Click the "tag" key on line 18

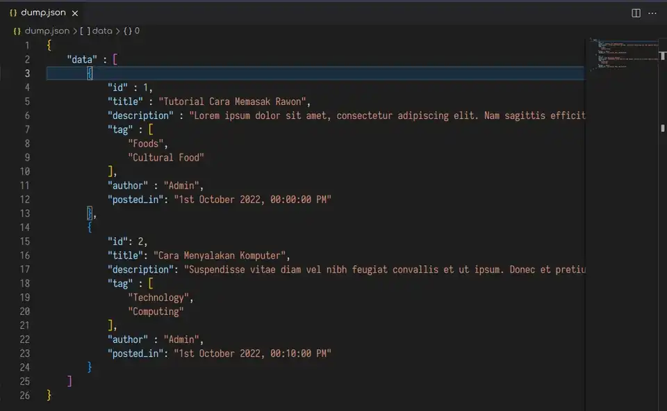(120, 283)
